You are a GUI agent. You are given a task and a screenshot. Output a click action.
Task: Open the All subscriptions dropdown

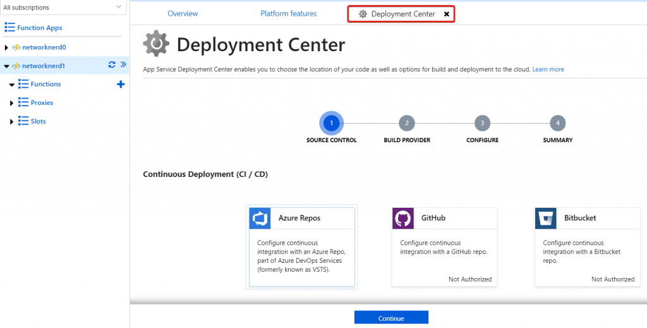click(x=63, y=7)
